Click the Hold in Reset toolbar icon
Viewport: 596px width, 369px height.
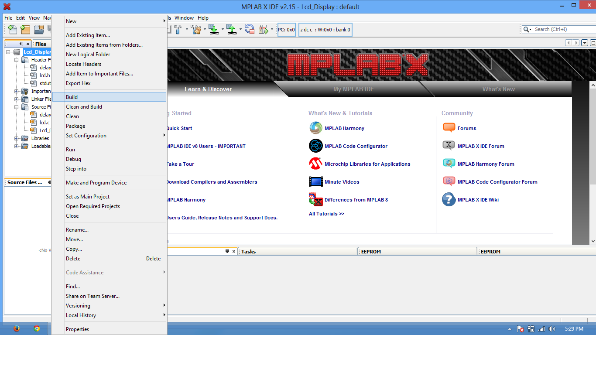pyautogui.click(x=249, y=29)
